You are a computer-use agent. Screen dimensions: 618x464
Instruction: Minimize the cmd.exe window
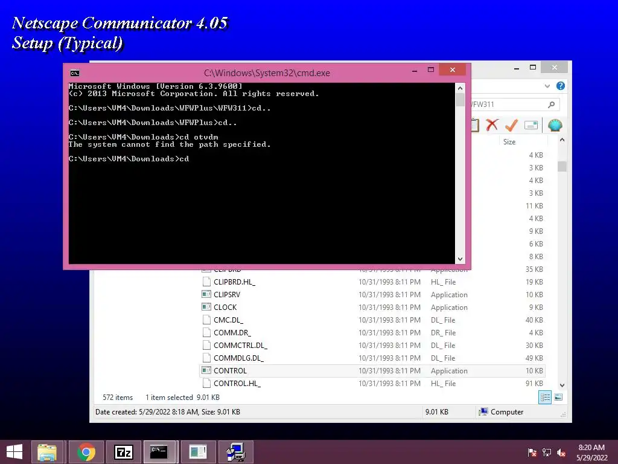[415, 70]
